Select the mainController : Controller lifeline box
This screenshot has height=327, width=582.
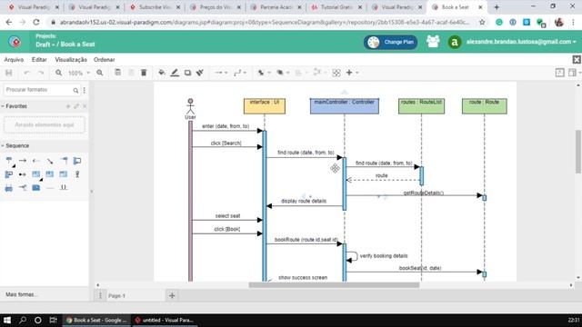[x=345, y=106]
